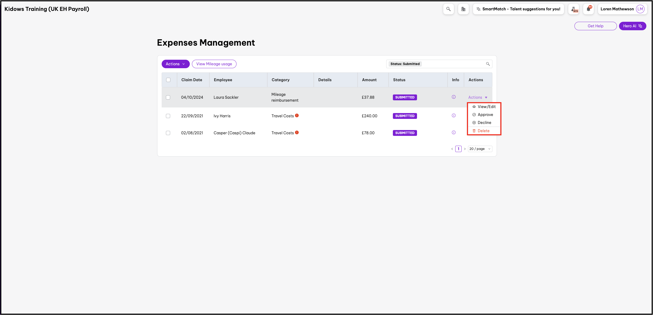
Task: Choose Delete from the row actions menu
Action: pyautogui.click(x=483, y=131)
